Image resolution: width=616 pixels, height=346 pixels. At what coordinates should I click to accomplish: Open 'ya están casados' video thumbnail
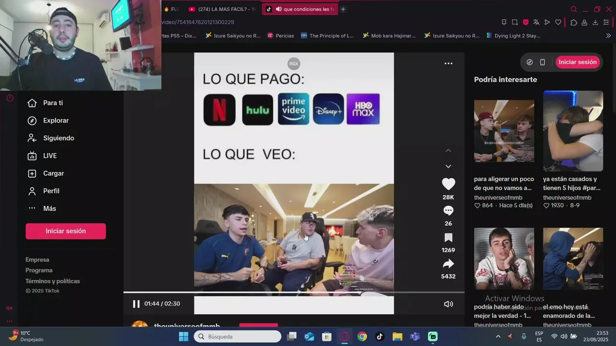(573, 131)
